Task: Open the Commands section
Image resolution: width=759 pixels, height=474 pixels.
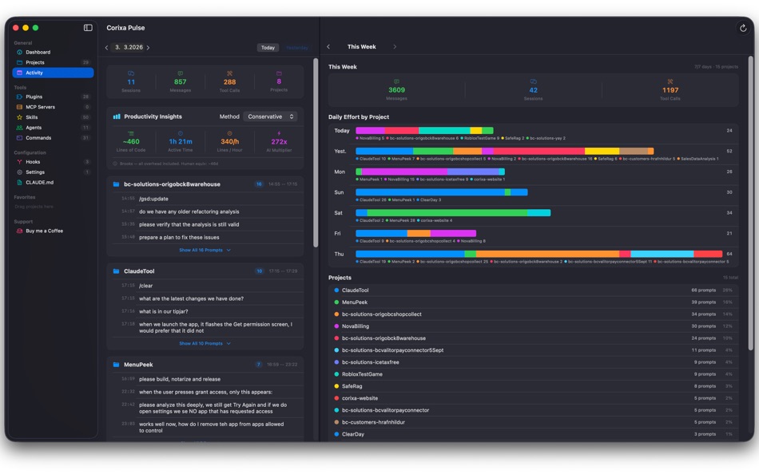Action: click(x=40, y=136)
